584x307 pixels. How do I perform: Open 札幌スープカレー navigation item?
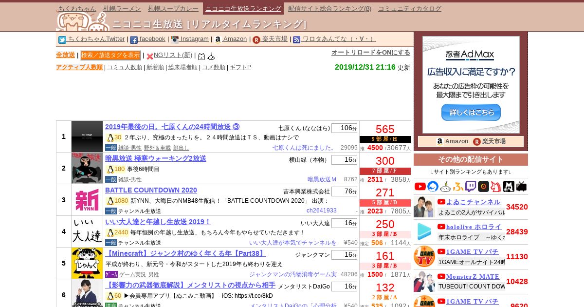[x=173, y=8]
